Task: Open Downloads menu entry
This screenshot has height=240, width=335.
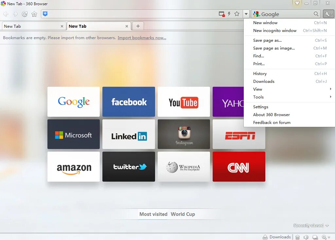Action: (x=290, y=82)
